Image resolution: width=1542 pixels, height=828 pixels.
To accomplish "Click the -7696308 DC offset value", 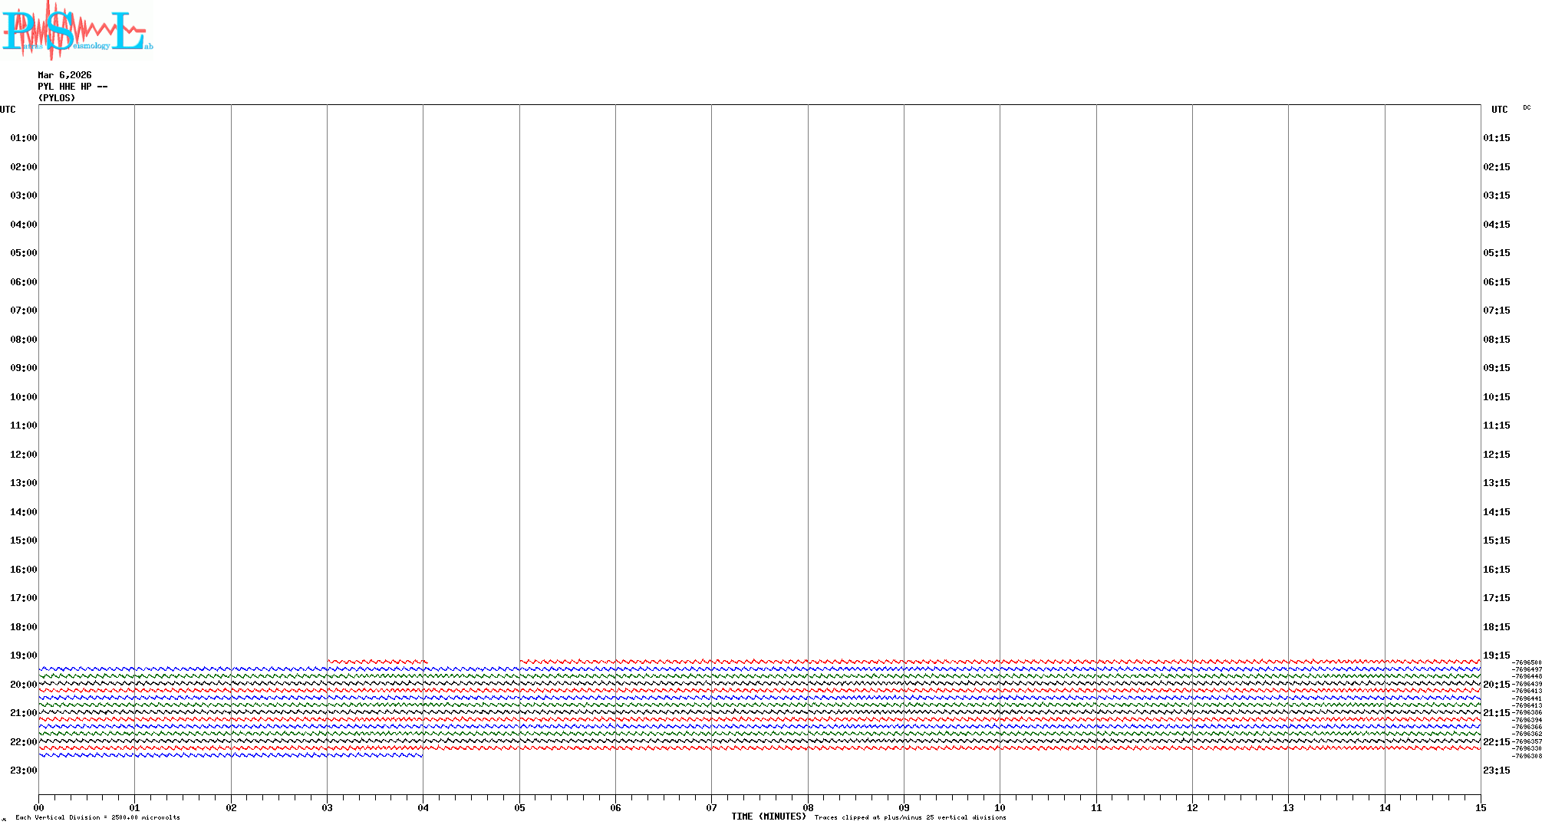I will pyautogui.click(x=1526, y=756).
